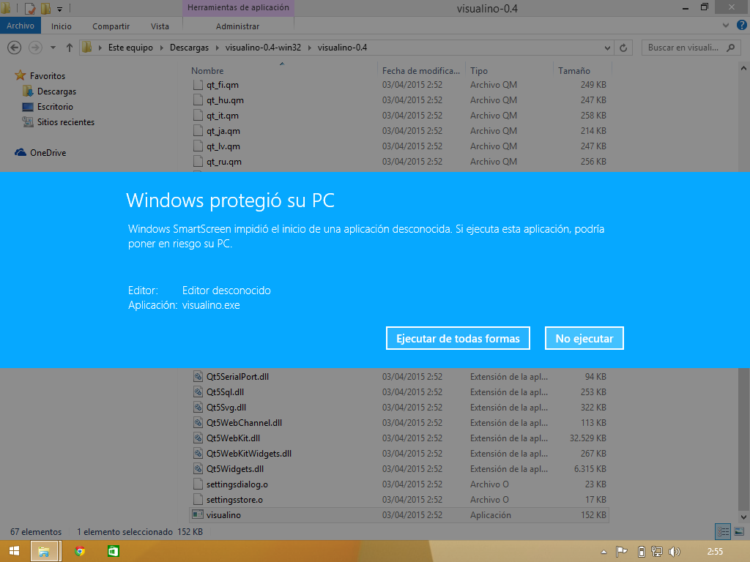Image resolution: width=750 pixels, height=562 pixels.
Task: Open File Explorer from the taskbar
Action: click(45, 551)
